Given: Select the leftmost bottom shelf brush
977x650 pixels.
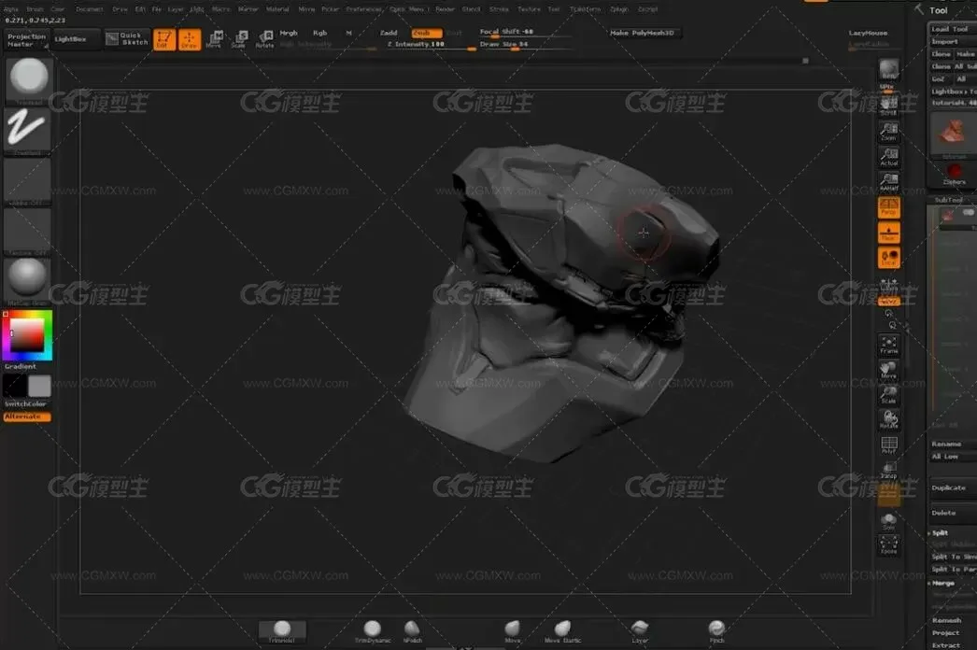Looking at the screenshot, I should pos(282,631).
